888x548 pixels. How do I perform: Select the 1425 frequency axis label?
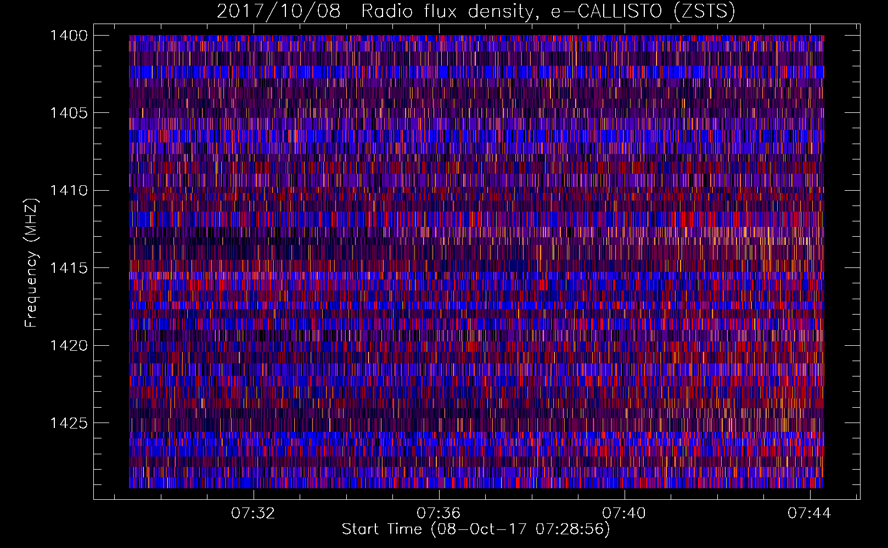point(69,423)
